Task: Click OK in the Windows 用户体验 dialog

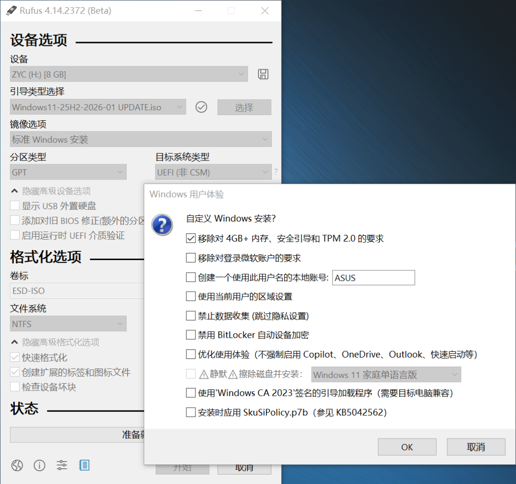Action: point(407,447)
